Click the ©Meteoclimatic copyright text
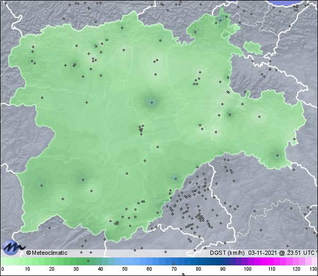This screenshot has height=276, width=318. coord(47,253)
